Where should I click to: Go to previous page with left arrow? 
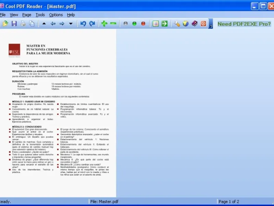[53, 23]
